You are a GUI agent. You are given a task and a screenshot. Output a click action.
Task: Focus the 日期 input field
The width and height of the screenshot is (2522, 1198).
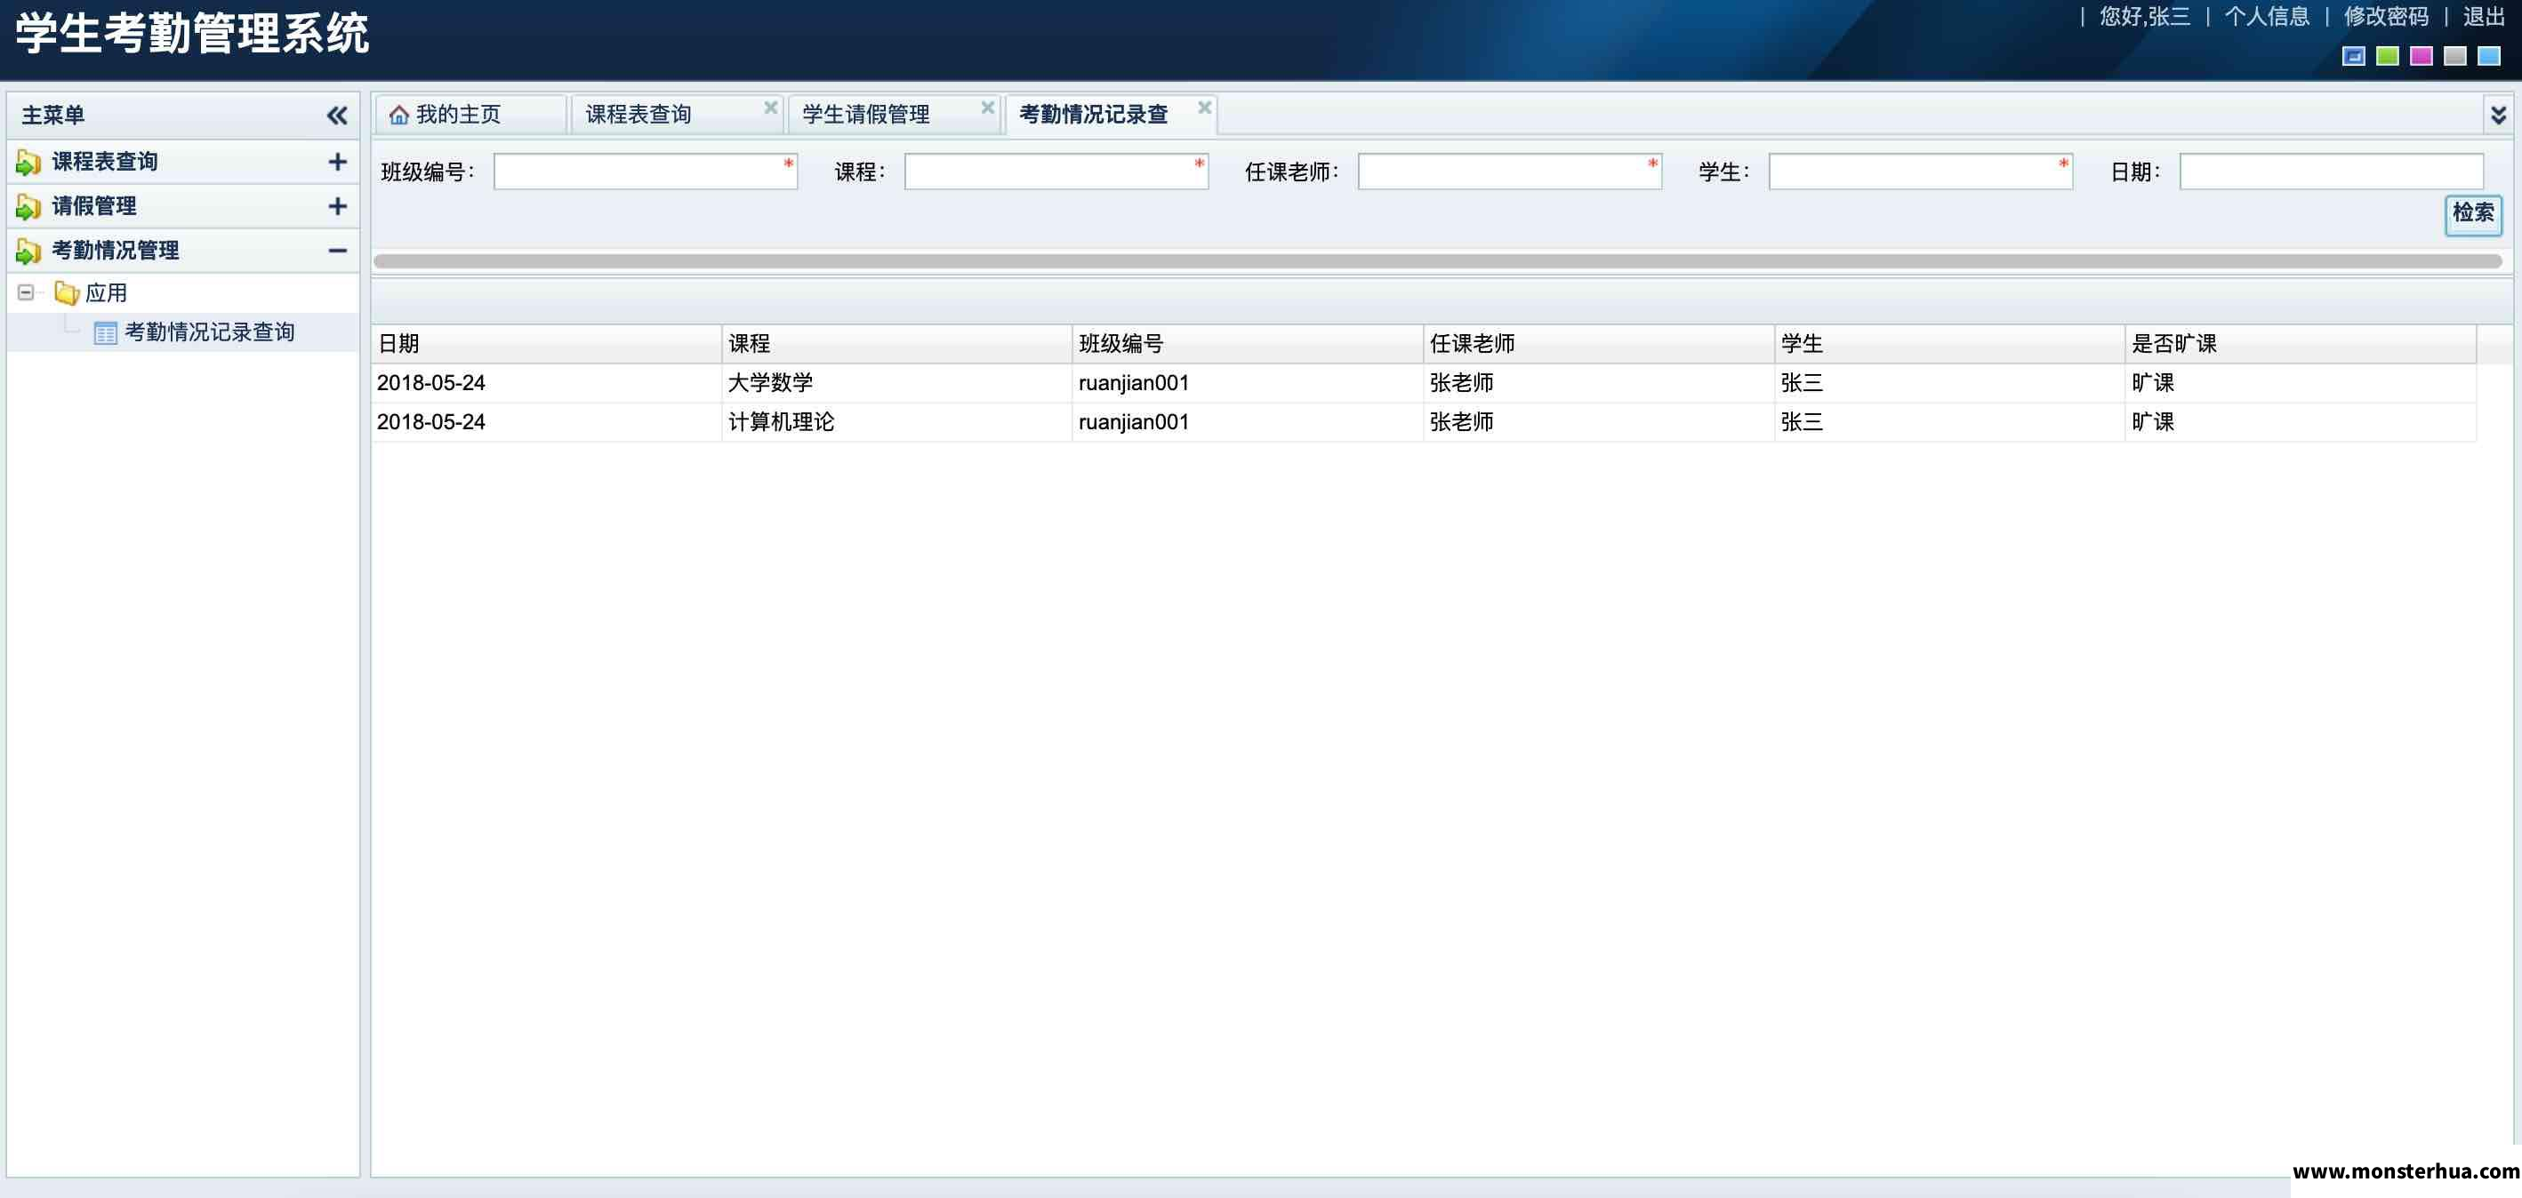[2331, 172]
